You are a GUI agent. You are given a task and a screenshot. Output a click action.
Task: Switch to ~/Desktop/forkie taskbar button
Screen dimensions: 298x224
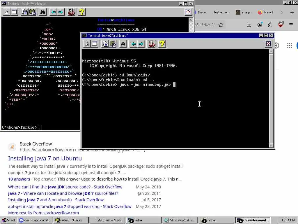click(180, 220)
